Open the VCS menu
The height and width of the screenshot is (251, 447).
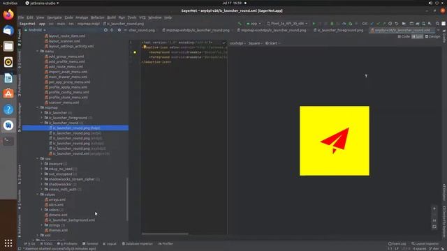pyautogui.click(x=142, y=17)
